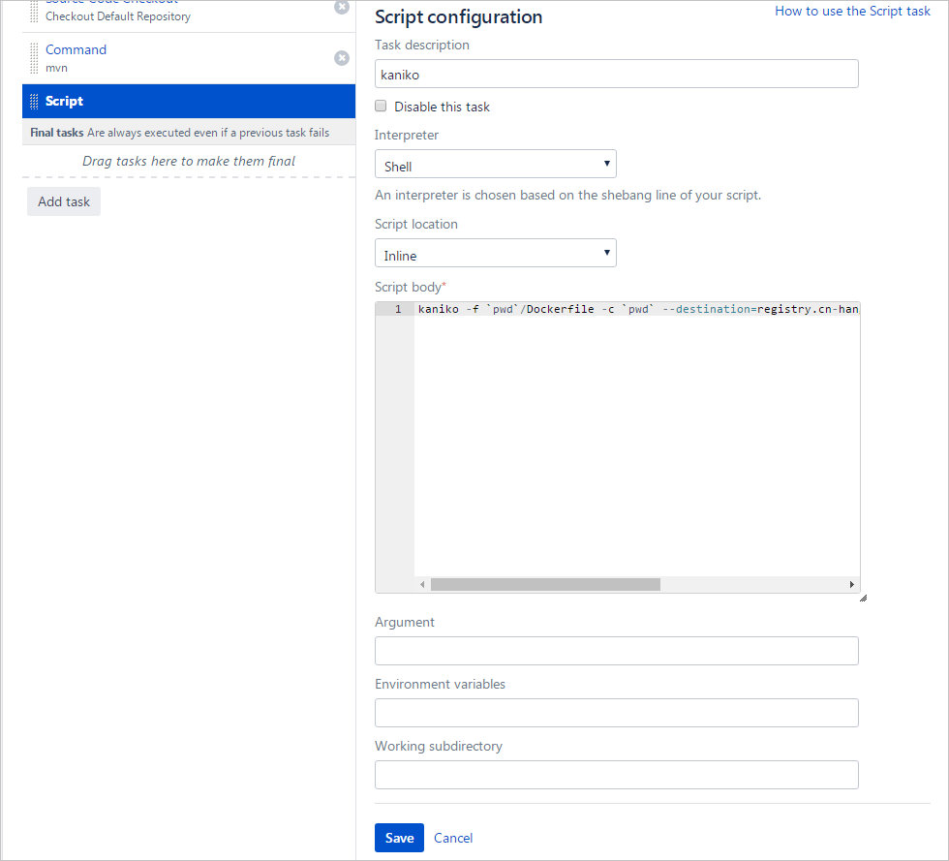
Task: Focus the Argument field
Action: [616, 651]
